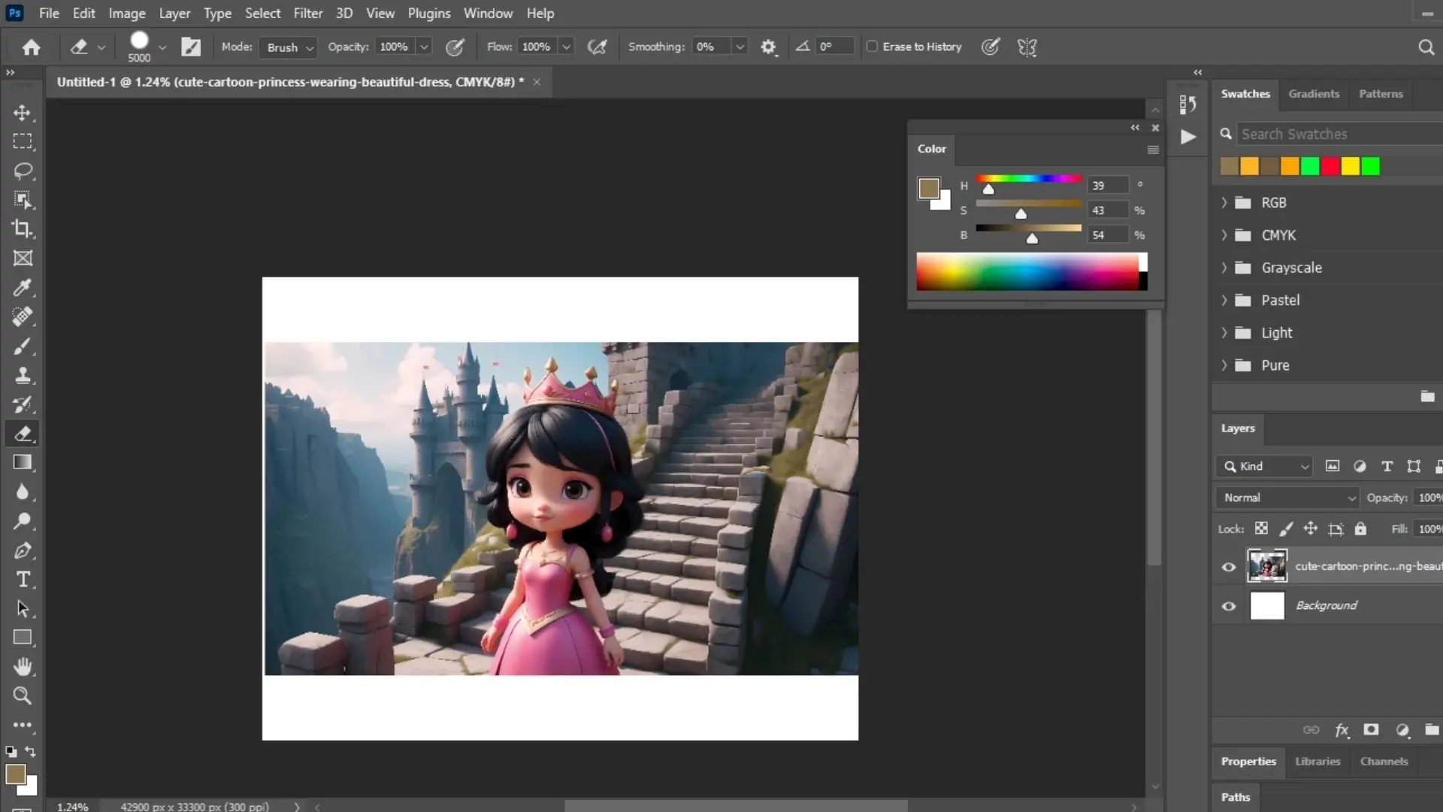
Task: Select the Zoom tool
Action: (x=23, y=695)
